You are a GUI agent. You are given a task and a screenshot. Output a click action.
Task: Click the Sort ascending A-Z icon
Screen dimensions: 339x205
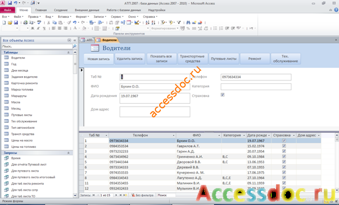[147, 22]
